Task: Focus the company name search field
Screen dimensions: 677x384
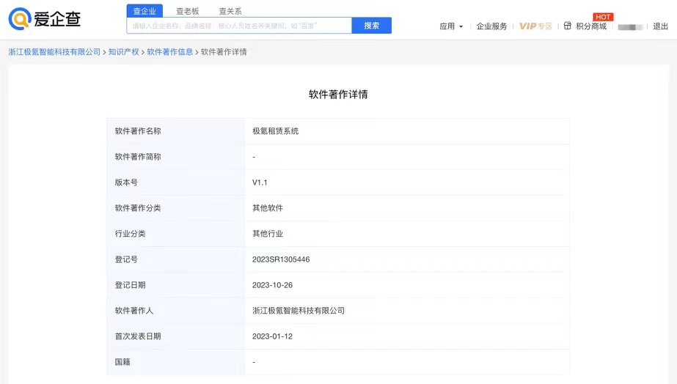Action: pos(239,26)
